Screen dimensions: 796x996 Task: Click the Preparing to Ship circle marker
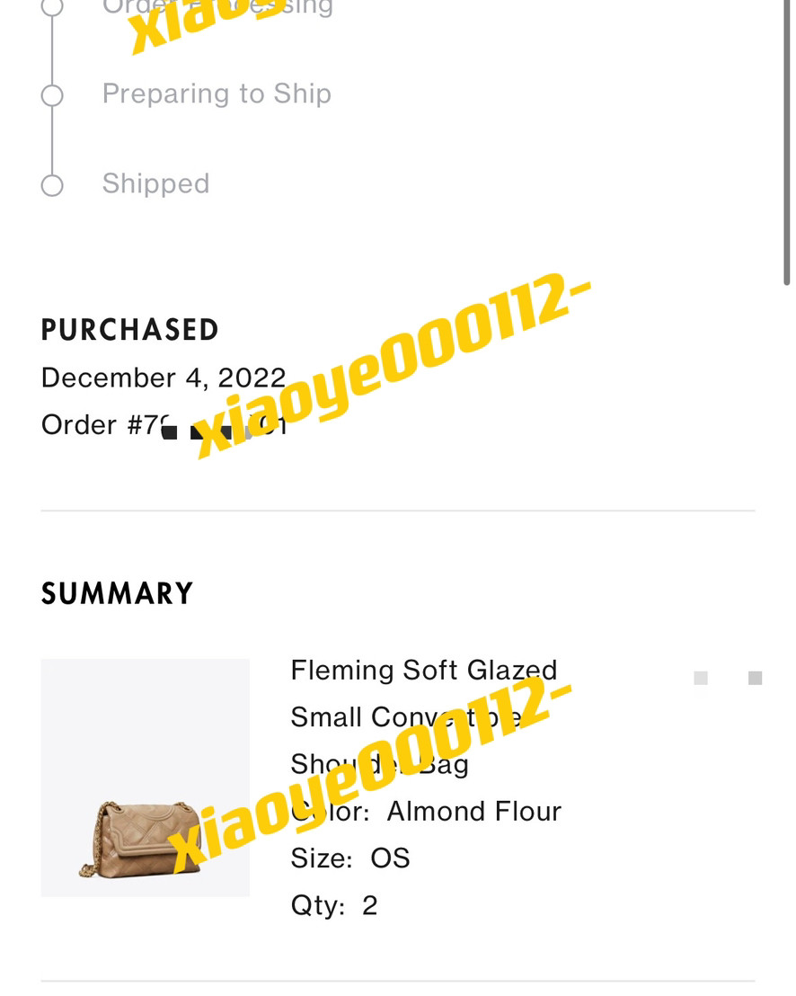(x=52, y=95)
